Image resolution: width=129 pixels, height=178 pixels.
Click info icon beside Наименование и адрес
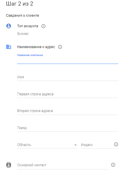click(x=60, y=47)
